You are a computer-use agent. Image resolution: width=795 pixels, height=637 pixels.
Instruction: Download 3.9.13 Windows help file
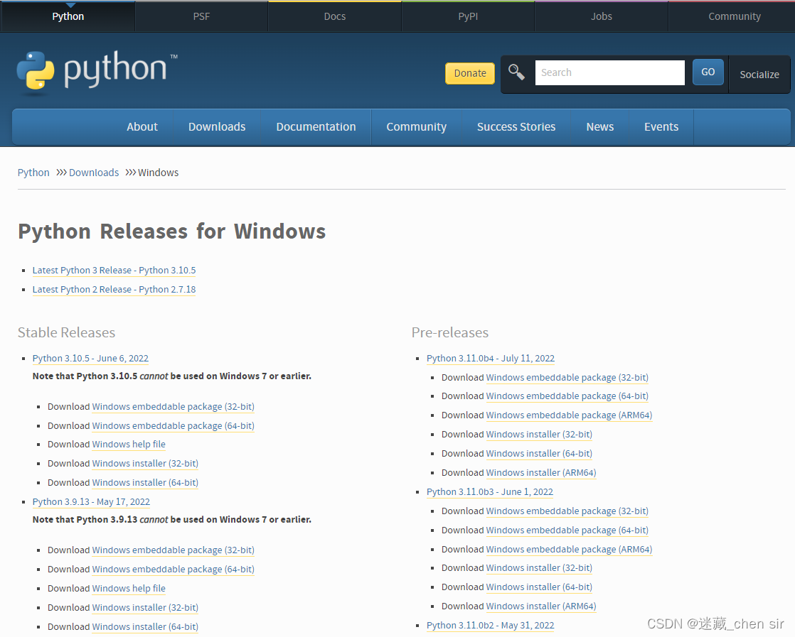click(129, 589)
